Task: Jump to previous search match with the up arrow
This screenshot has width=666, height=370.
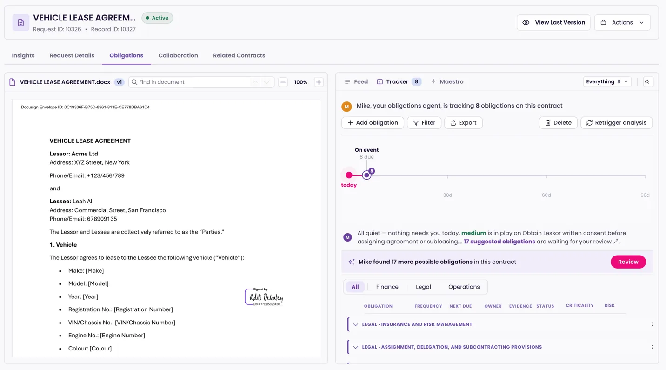Action: tap(255, 82)
